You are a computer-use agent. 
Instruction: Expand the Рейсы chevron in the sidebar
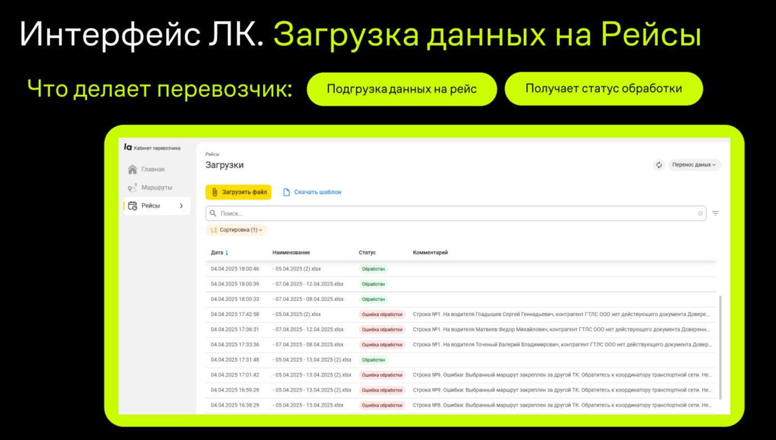(x=181, y=206)
